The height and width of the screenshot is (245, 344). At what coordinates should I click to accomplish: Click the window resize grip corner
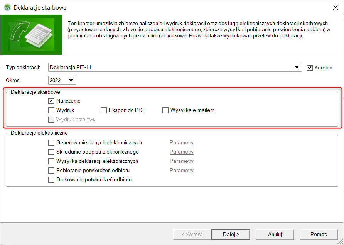point(340,242)
